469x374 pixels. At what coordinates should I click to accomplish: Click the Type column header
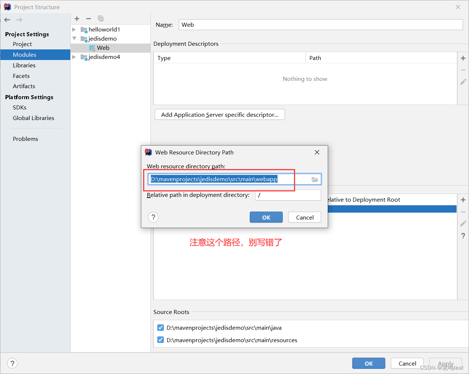coord(230,58)
